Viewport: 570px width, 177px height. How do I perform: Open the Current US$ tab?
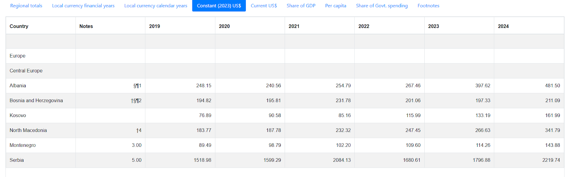pos(264,6)
